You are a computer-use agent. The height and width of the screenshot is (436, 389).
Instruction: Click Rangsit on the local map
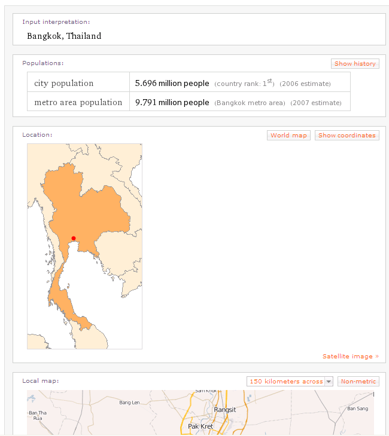point(224,410)
